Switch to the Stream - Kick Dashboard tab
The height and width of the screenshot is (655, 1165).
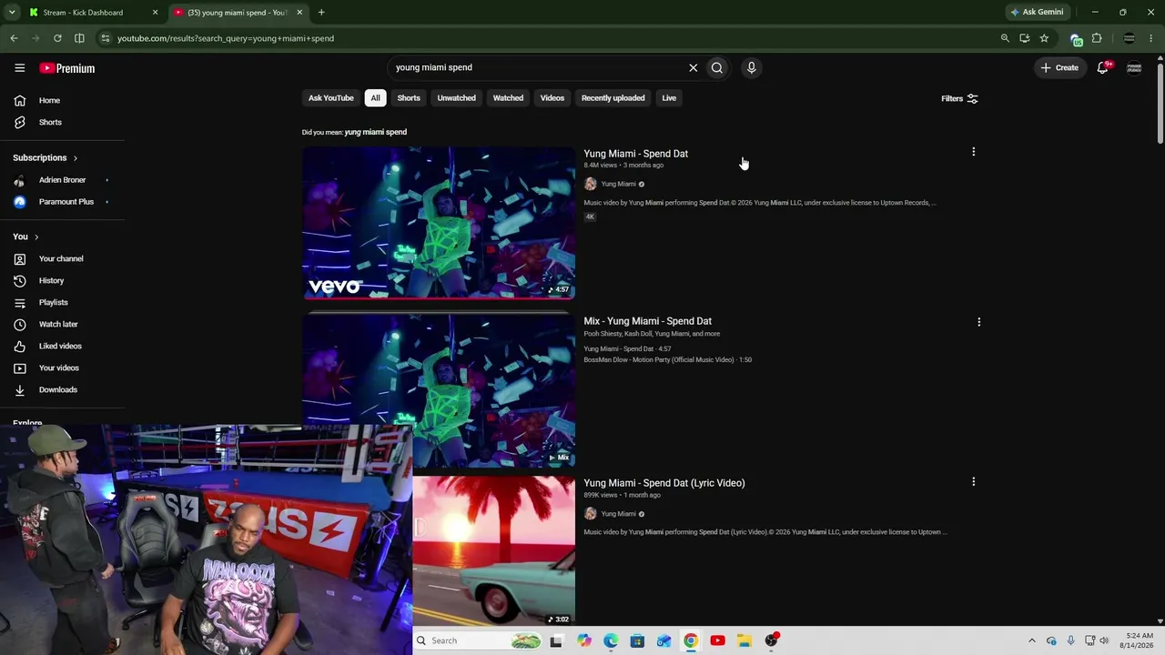click(84, 13)
